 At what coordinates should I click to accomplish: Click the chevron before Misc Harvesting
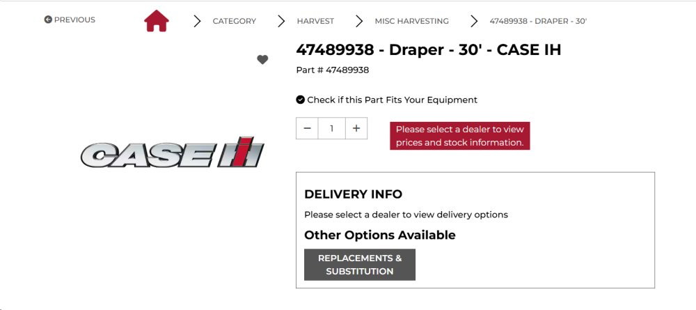[359, 21]
